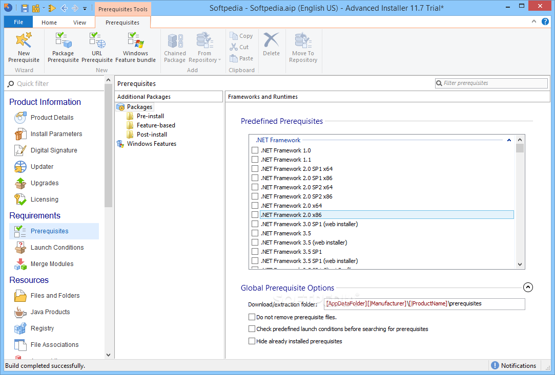Viewport: 555px width, 375px height.
Task: Click the Delete ribbon icon
Action: point(272,40)
